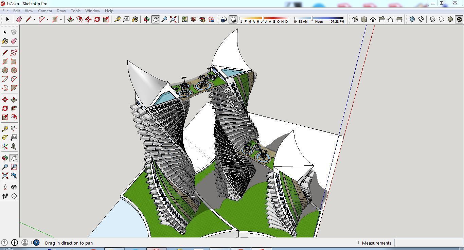Select the Move tool in top toolbar

88,20
